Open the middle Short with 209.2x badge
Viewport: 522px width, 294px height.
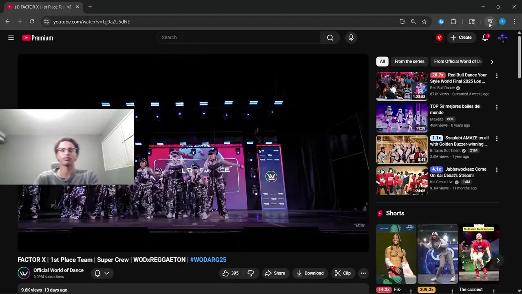point(438,254)
